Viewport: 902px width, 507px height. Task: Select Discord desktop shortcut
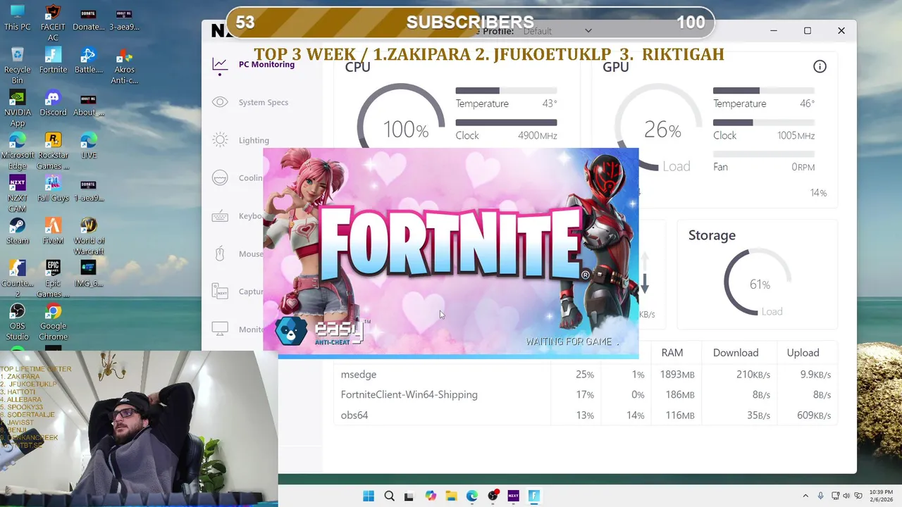pyautogui.click(x=53, y=103)
